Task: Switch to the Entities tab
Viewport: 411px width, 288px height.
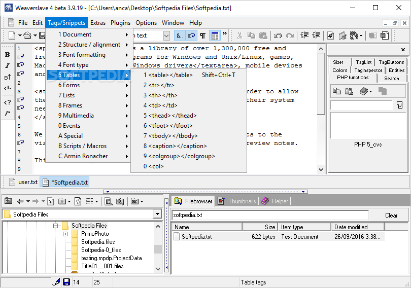Action: [x=396, y=70]
